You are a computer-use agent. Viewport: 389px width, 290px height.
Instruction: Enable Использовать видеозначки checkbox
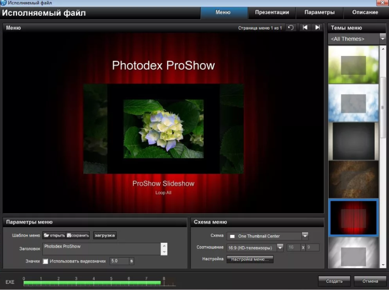point(46,261)
